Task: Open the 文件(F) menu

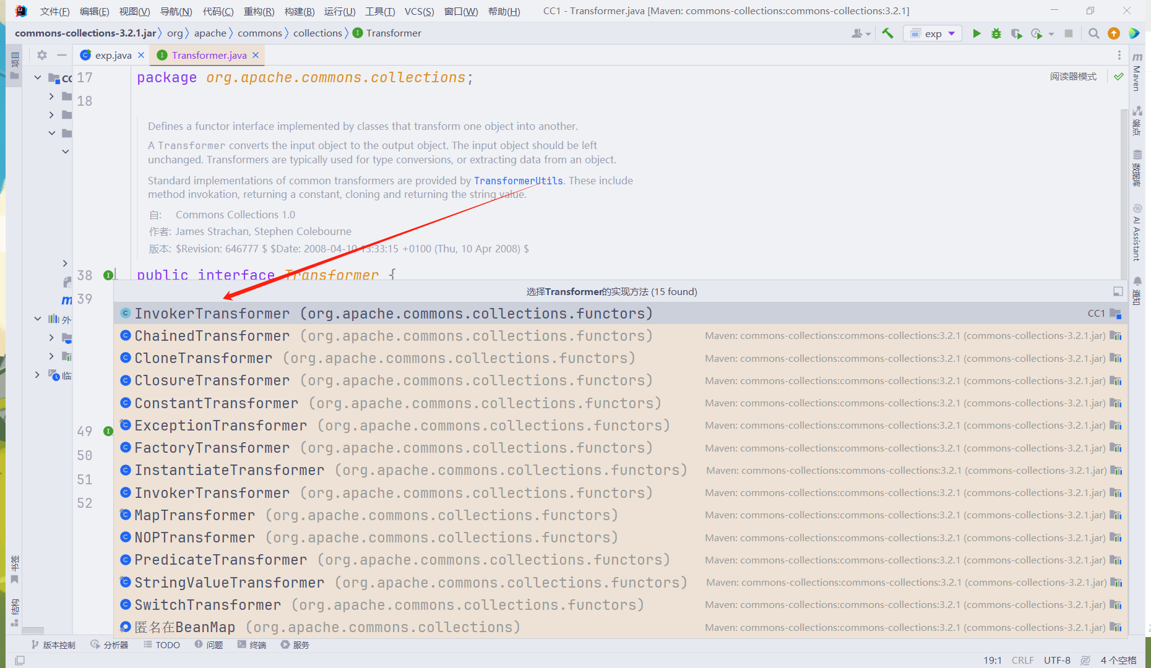Action: 54,11
